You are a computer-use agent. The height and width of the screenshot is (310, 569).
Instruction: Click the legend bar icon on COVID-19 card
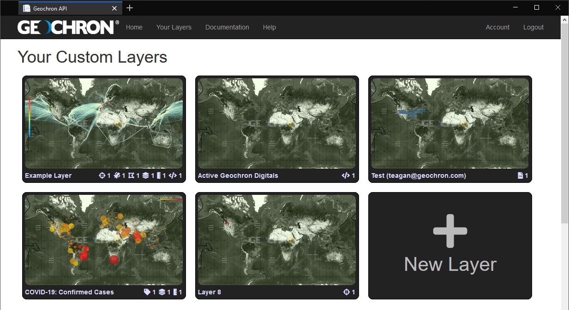pos(175,292)
